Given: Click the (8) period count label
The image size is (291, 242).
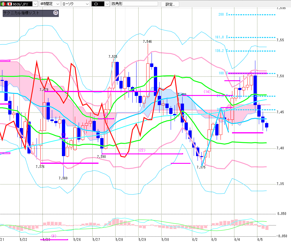Looking at the screenshot, I should point(54,236).
